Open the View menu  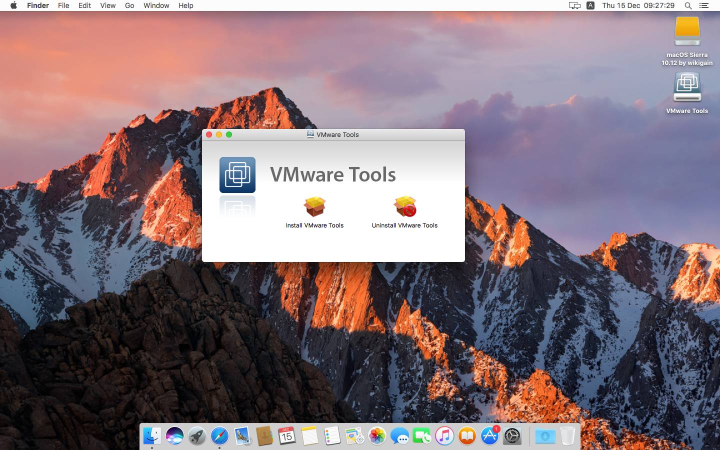(x=107, y=5)
